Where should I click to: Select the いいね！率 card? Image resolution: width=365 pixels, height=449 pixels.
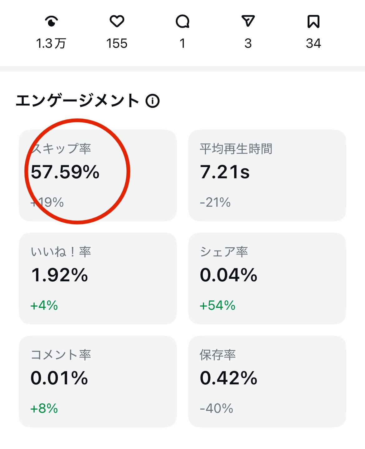(x=98, y=279)
